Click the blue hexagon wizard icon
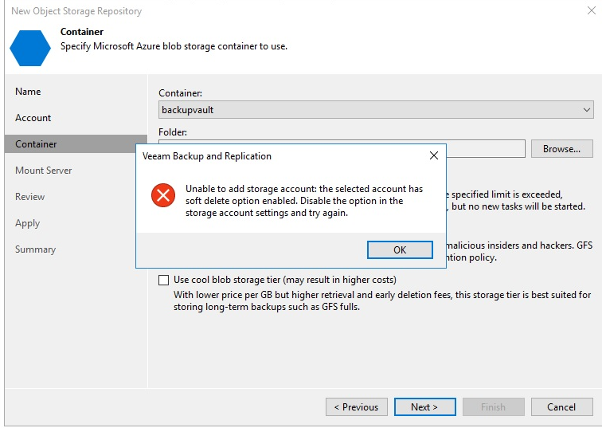 [30, 48]
